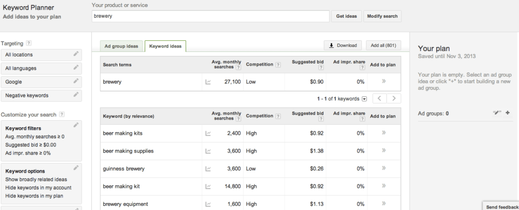Viewport: 519px width, 210px height.
Task: Click Add all (801) button
Action: coord(383,45)
